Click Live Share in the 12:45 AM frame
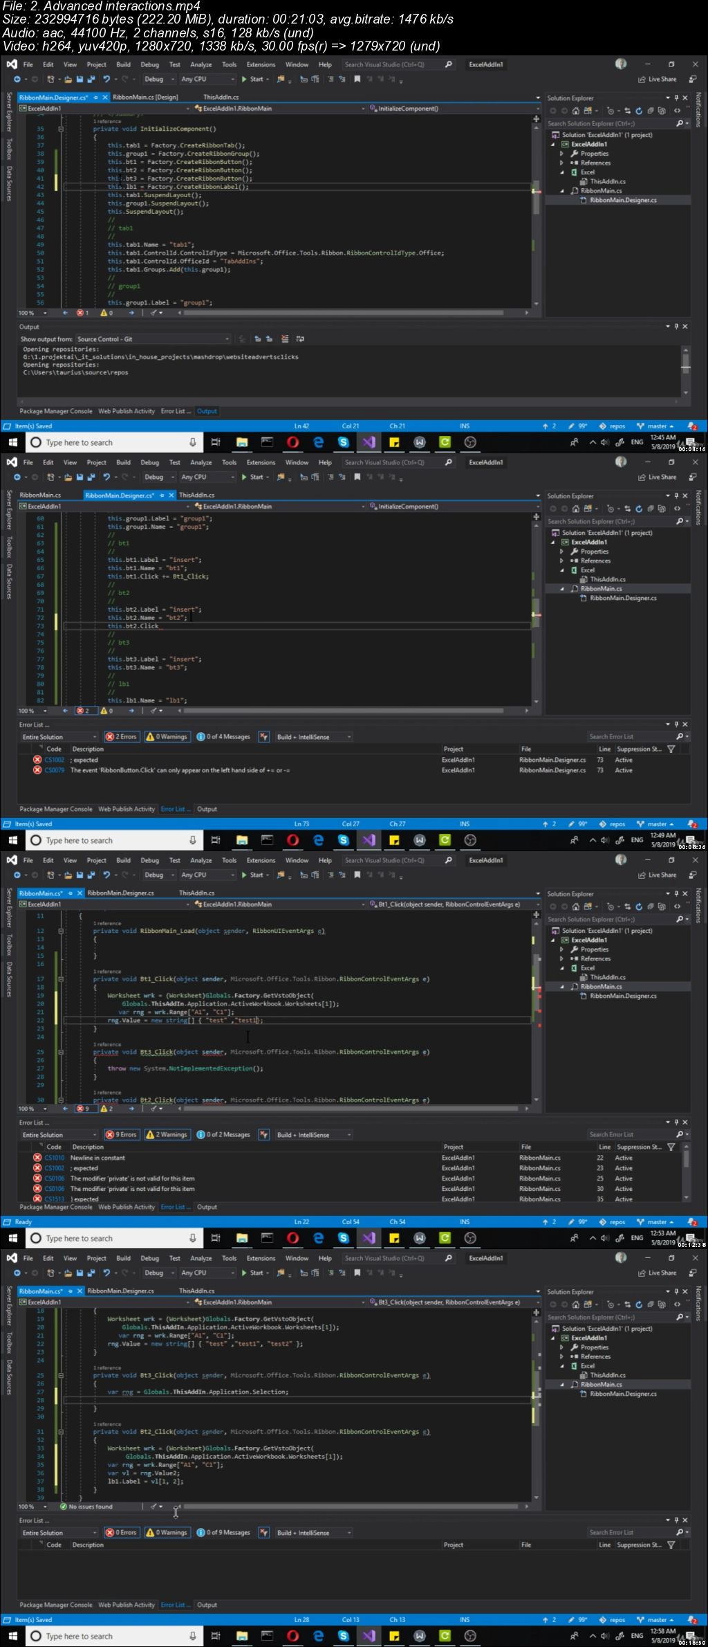The image size is (708, 1647). 657,79
